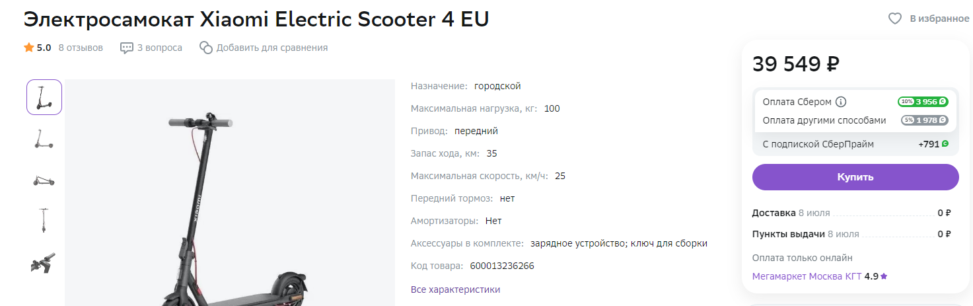The image size is (973, 306).
Task: Open the Sber payment info icon
Action: coord(841,102)
